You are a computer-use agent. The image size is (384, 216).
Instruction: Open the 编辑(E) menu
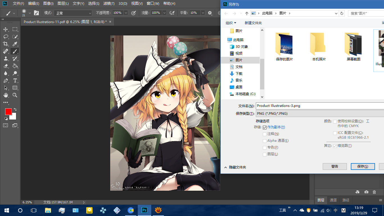33,4
